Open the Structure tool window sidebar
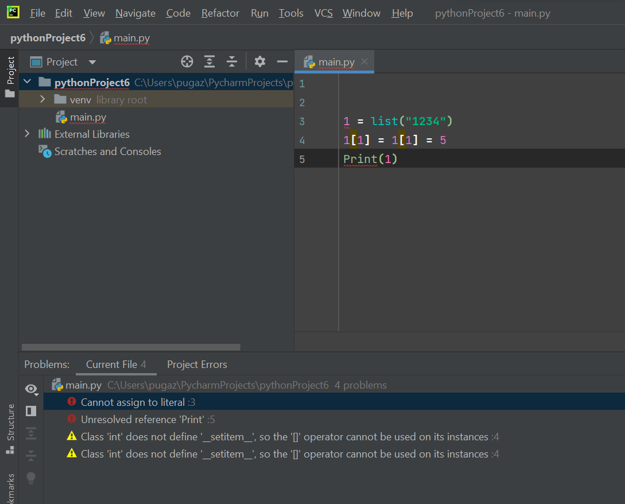 pyautogui.click(x=10, y=428)
